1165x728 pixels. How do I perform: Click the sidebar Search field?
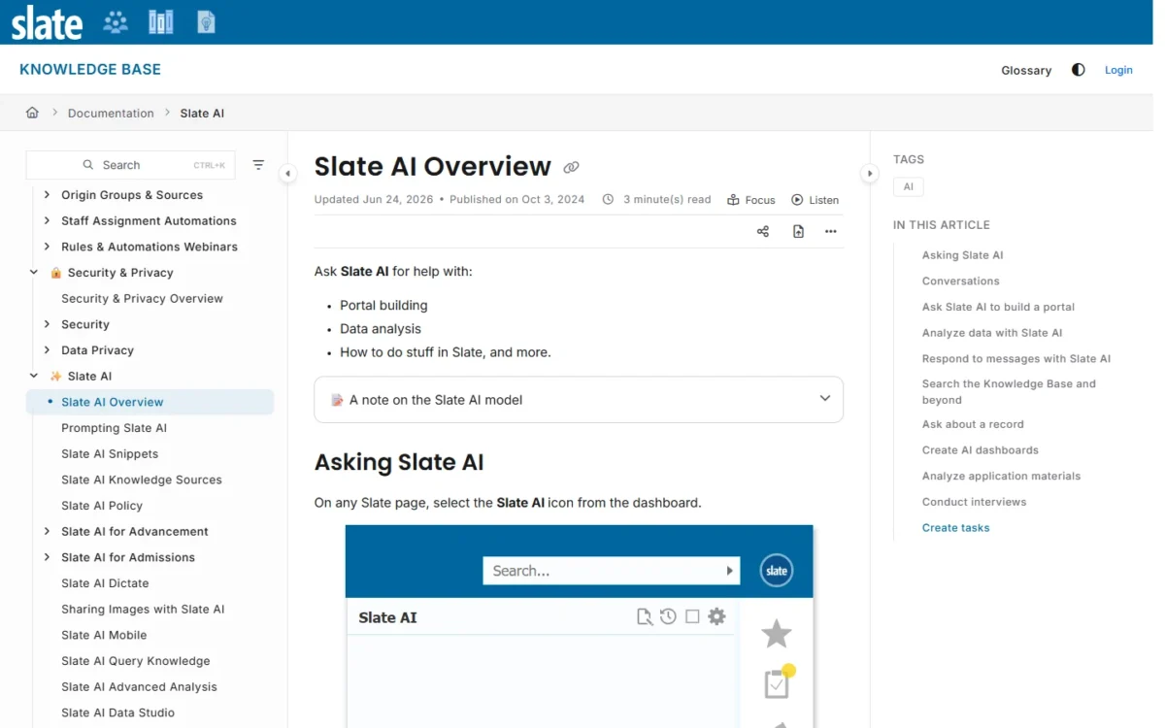[x=130, y=165]
